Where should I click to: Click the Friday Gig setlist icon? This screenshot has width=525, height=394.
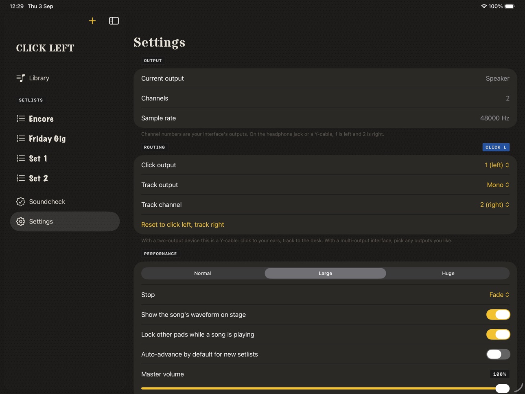[20, 138]
